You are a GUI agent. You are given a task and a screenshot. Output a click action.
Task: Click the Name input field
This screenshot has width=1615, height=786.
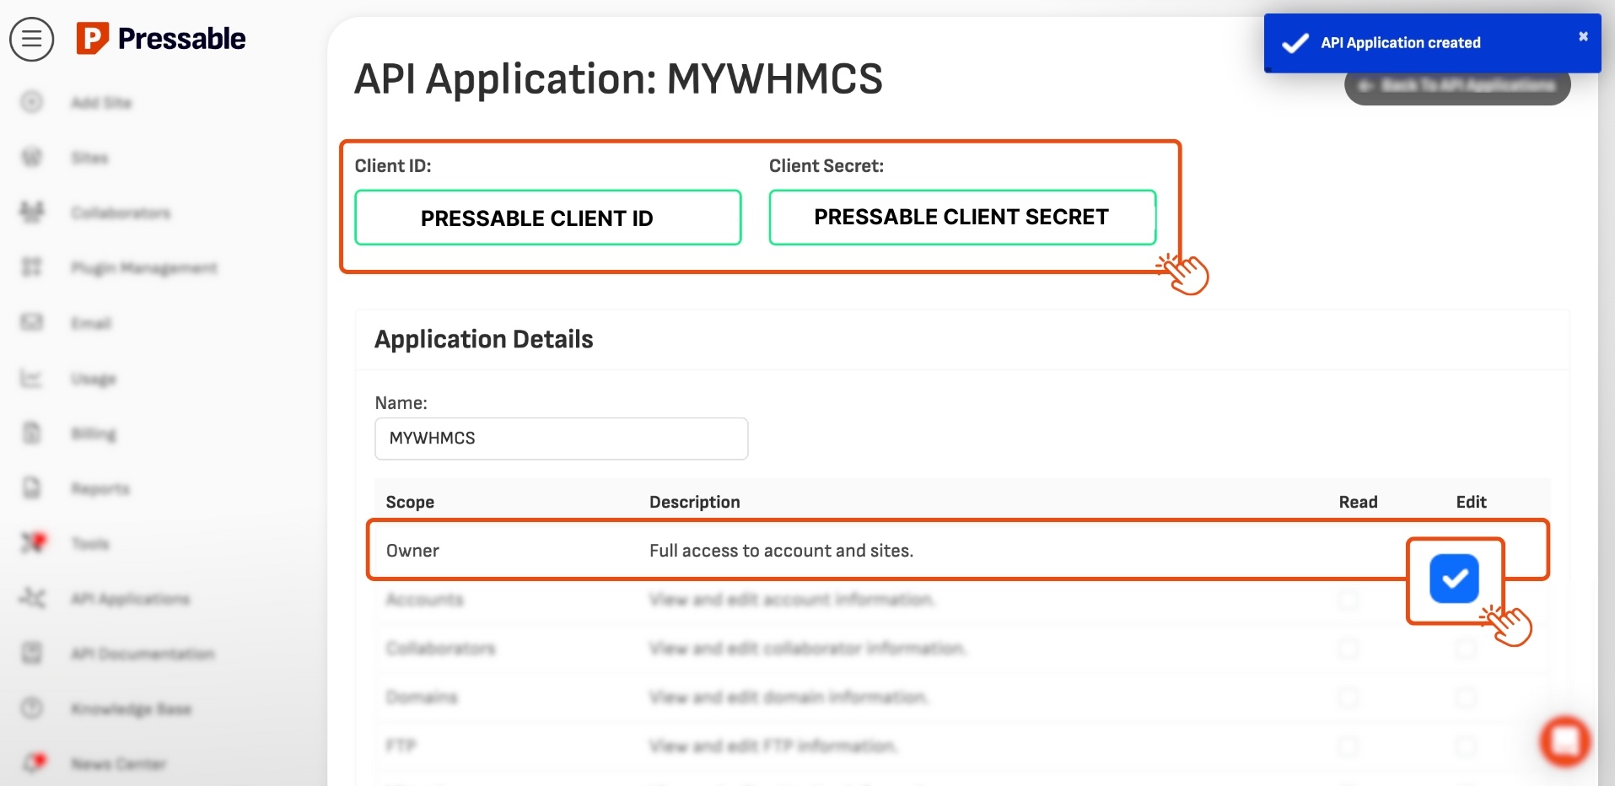pos(561,439)
